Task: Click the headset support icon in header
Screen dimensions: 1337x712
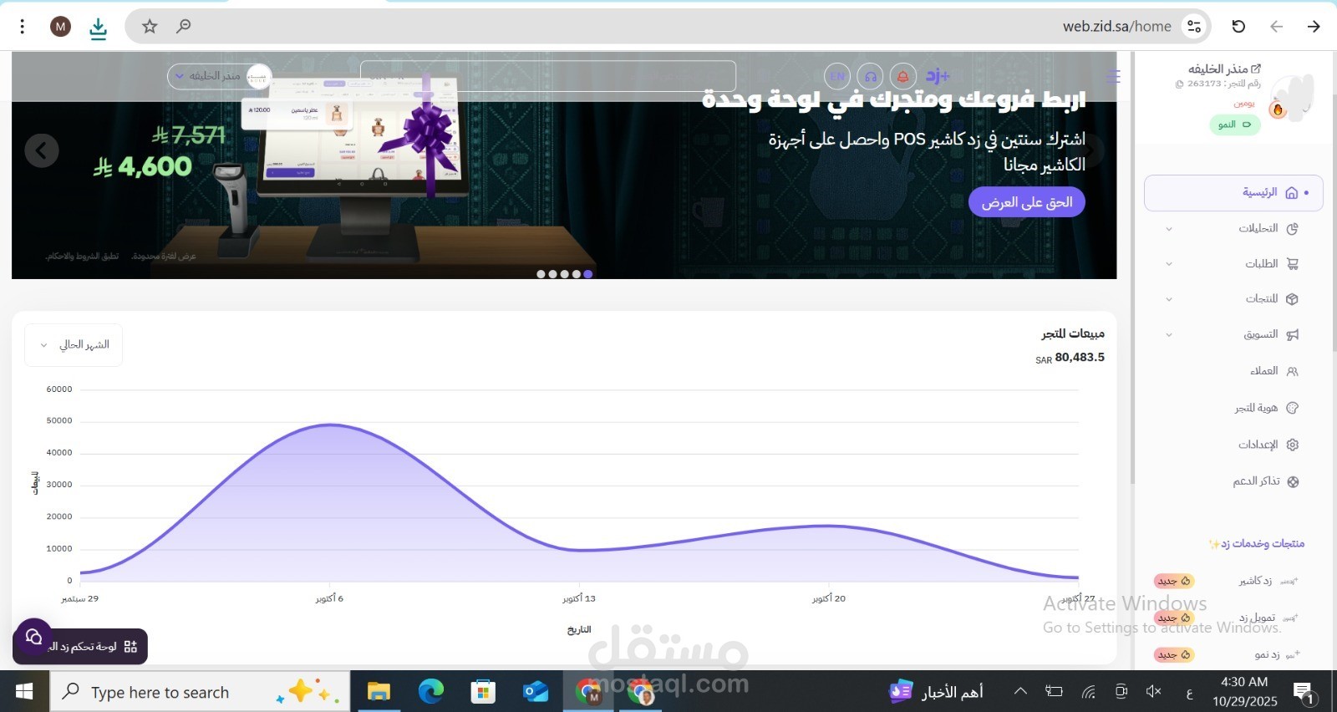Action: 871,76
